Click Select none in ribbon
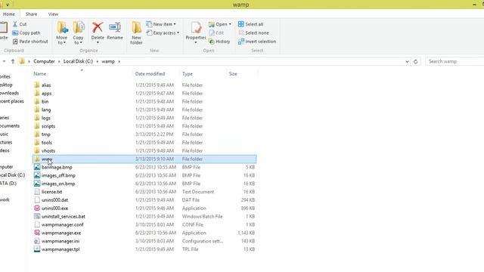484x272 pixels. pos(254,32)
